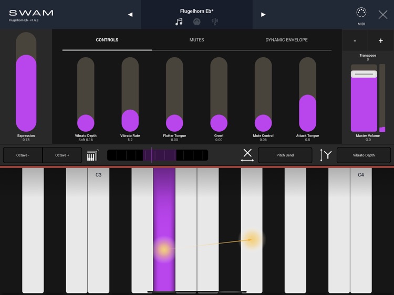The width and height of the screenshot is (394, 295).
Task: Increase transpose with the plus button
Action: [381, 40]
